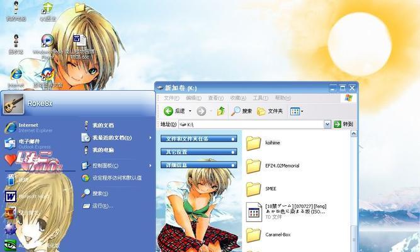Launch Windows Media Player desktop shortcut
420x252 pixels.
(47, 47)
